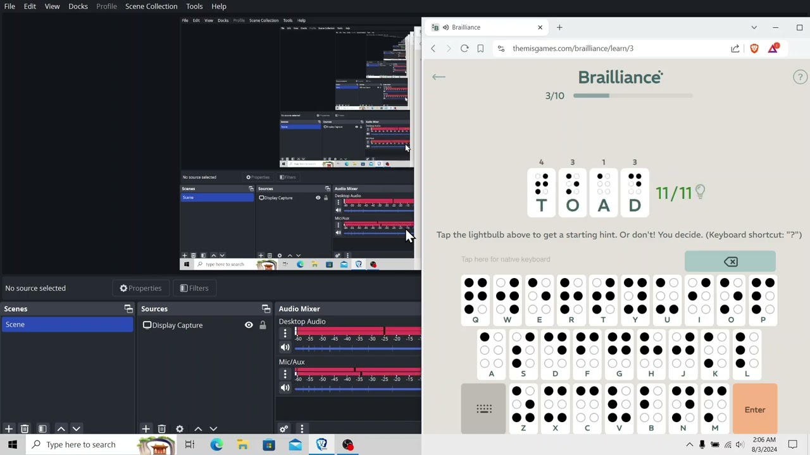The height and width of the screenshot is (455, 810).
Task: Remove selected scene with trash icon
Action: [25, 428]
